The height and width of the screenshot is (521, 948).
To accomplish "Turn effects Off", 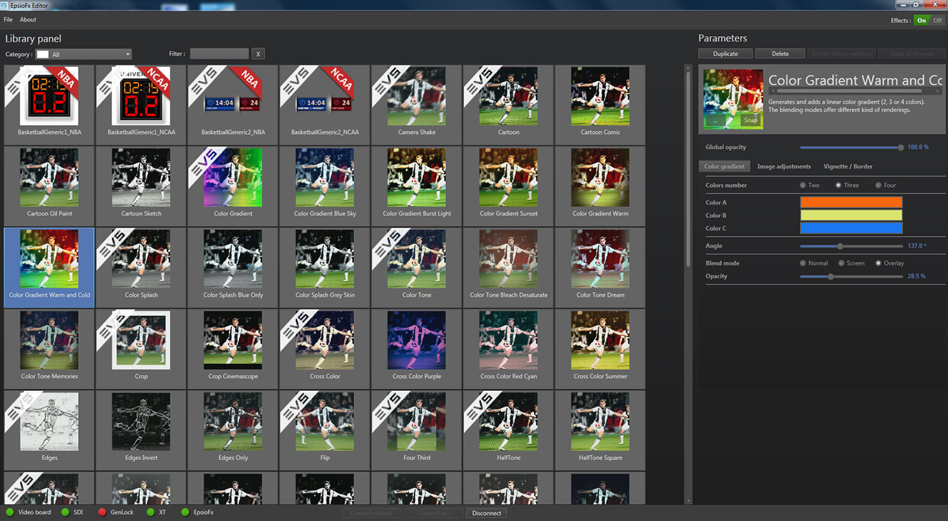I will tap(937, 20).
